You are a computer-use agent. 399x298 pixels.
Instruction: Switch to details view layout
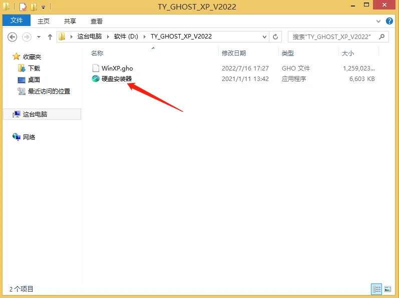click(x=376, y=289)
